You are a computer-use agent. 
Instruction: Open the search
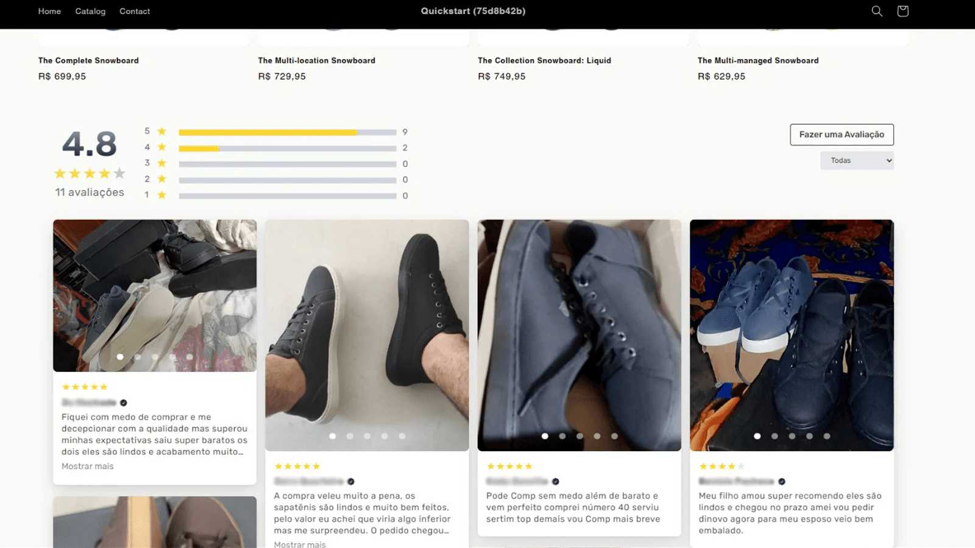(x=876, y=11)
